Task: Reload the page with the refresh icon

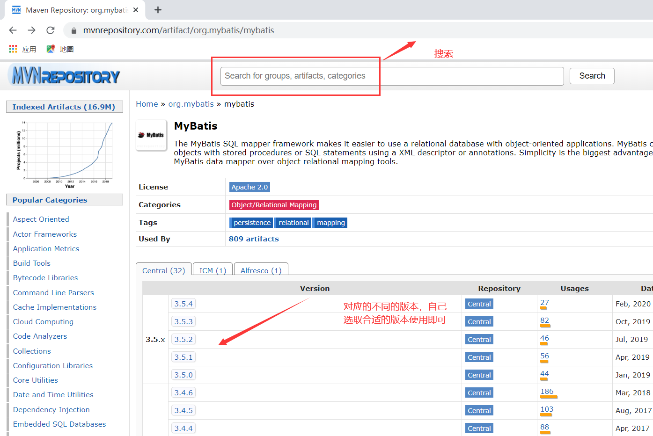Action: [51, 30]
